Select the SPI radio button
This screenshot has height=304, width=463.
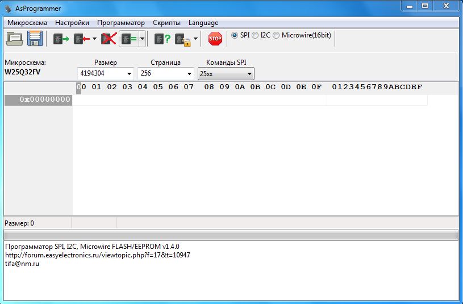click(x=235, y=35)
